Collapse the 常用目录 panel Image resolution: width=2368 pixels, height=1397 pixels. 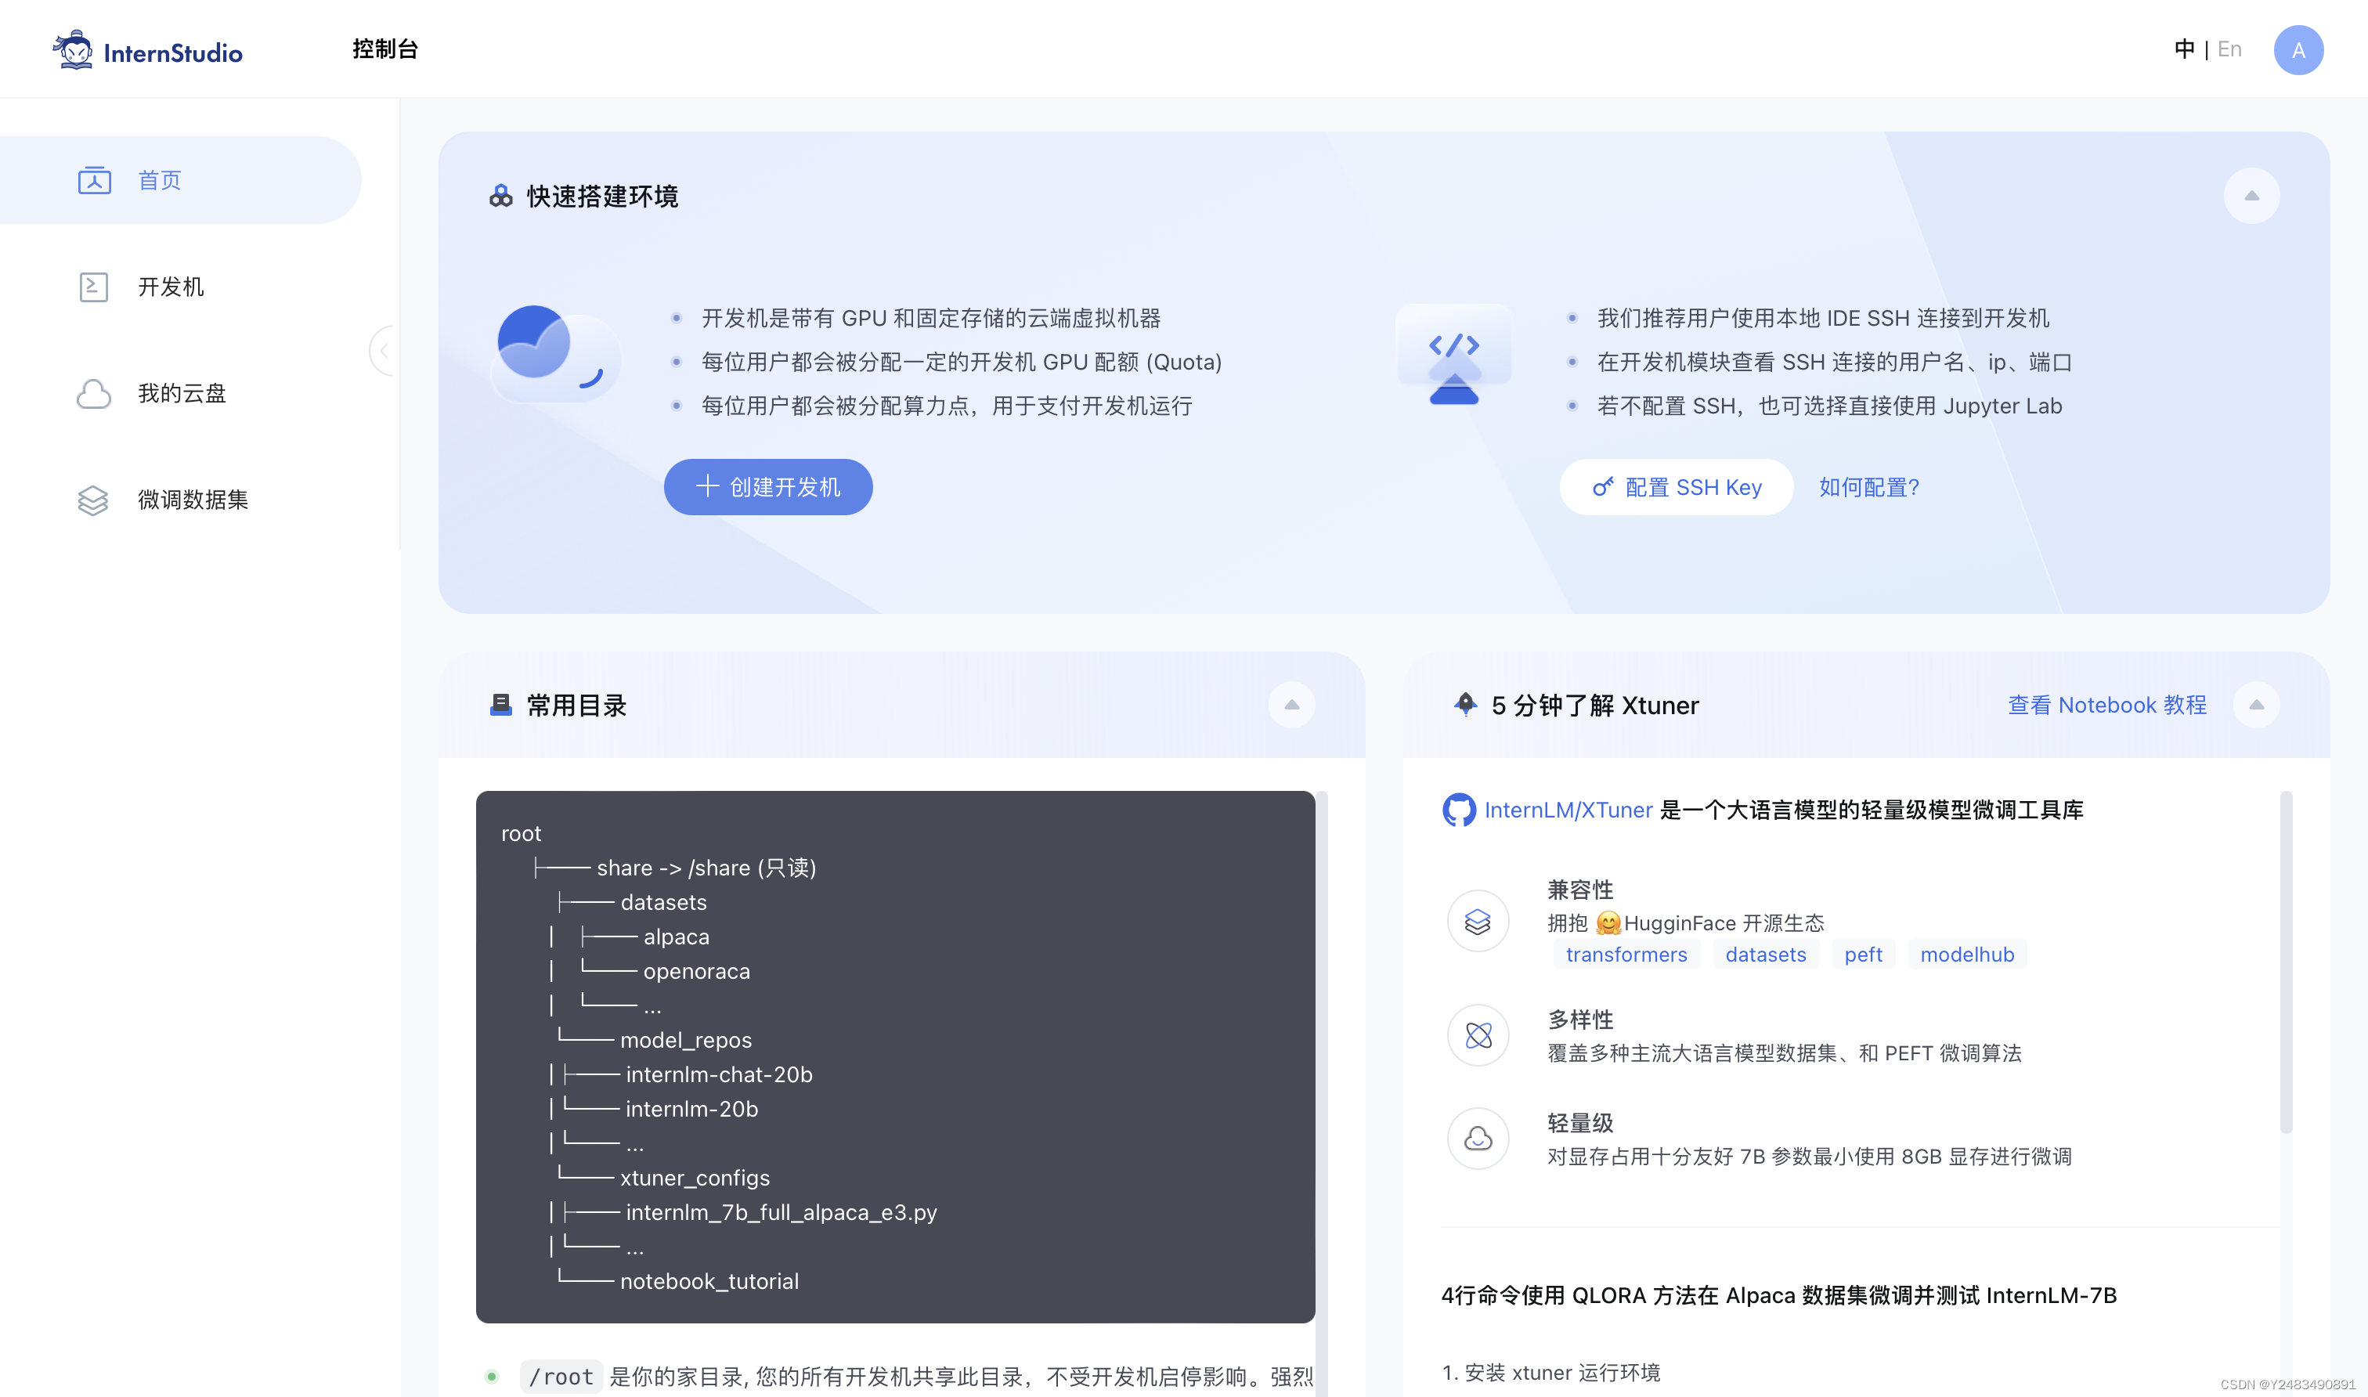1291,704
